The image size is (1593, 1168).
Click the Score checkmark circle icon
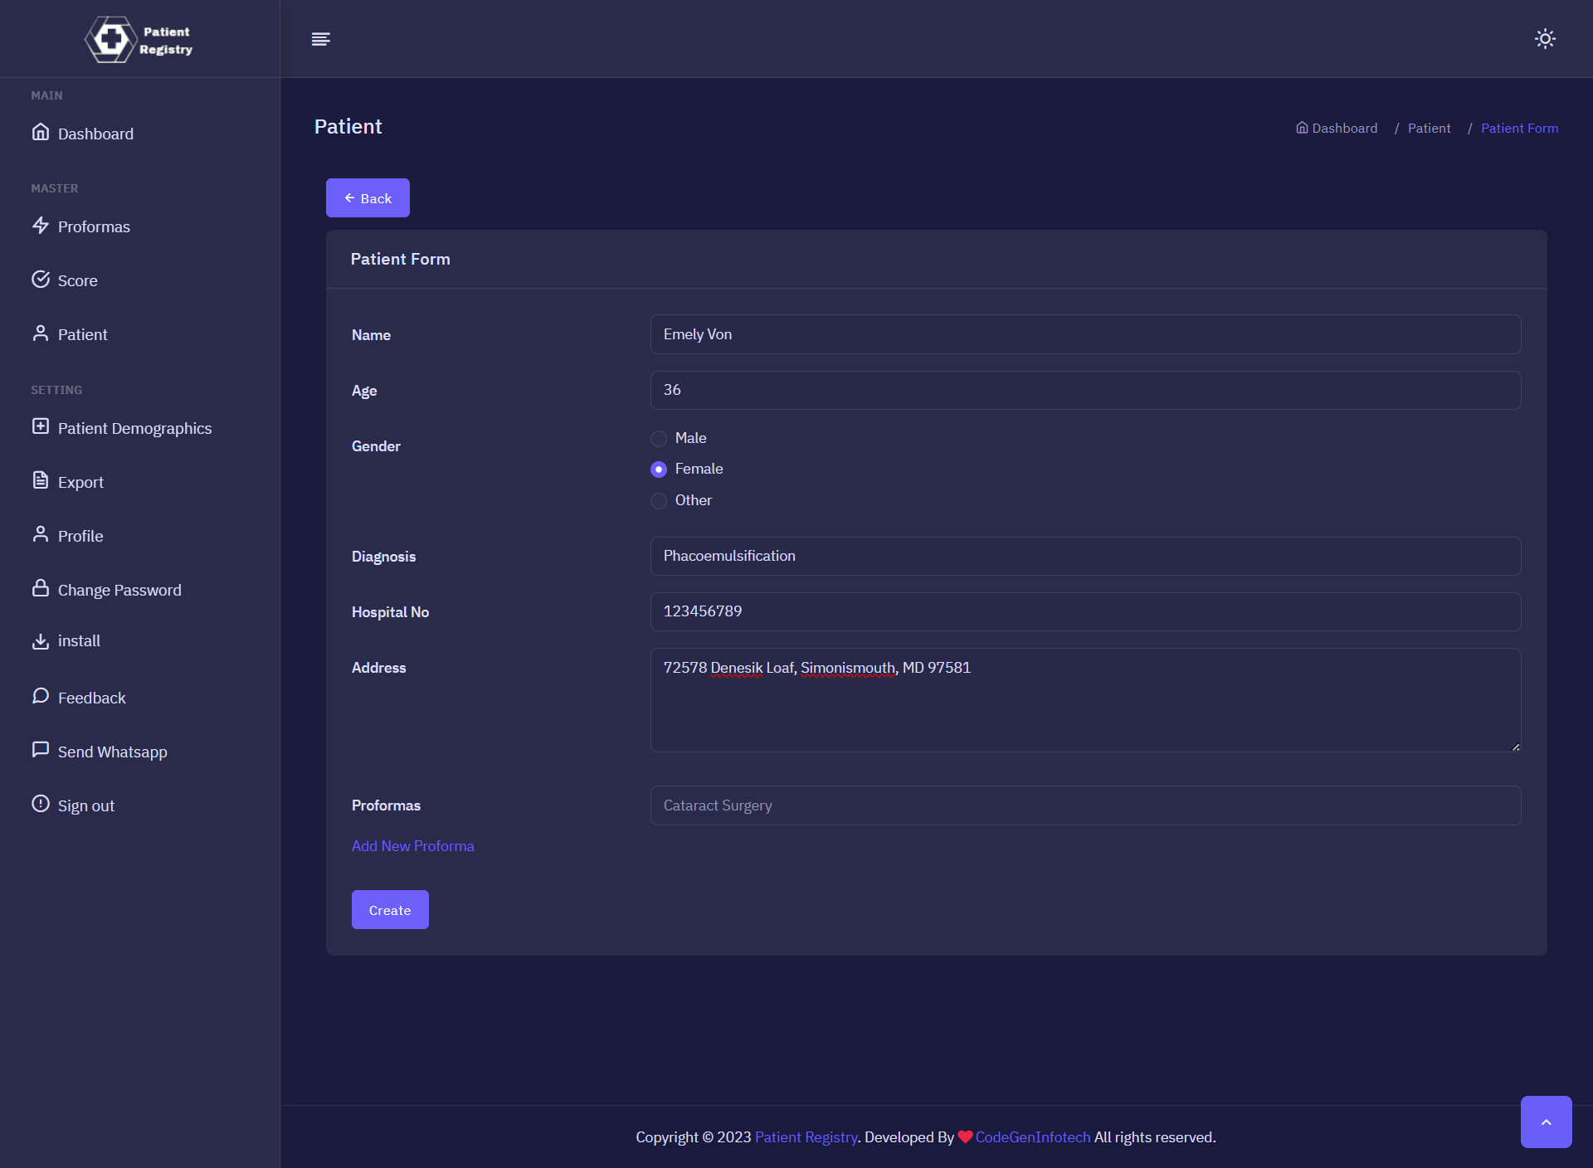pos(41,280)
